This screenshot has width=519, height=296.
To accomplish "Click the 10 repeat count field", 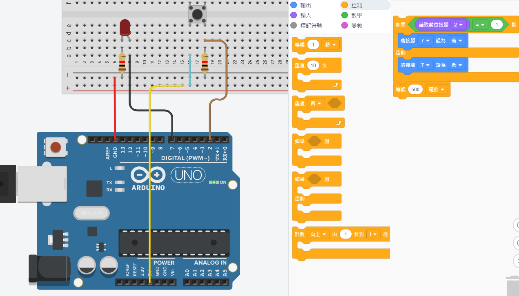I will (x=314, y=66).
